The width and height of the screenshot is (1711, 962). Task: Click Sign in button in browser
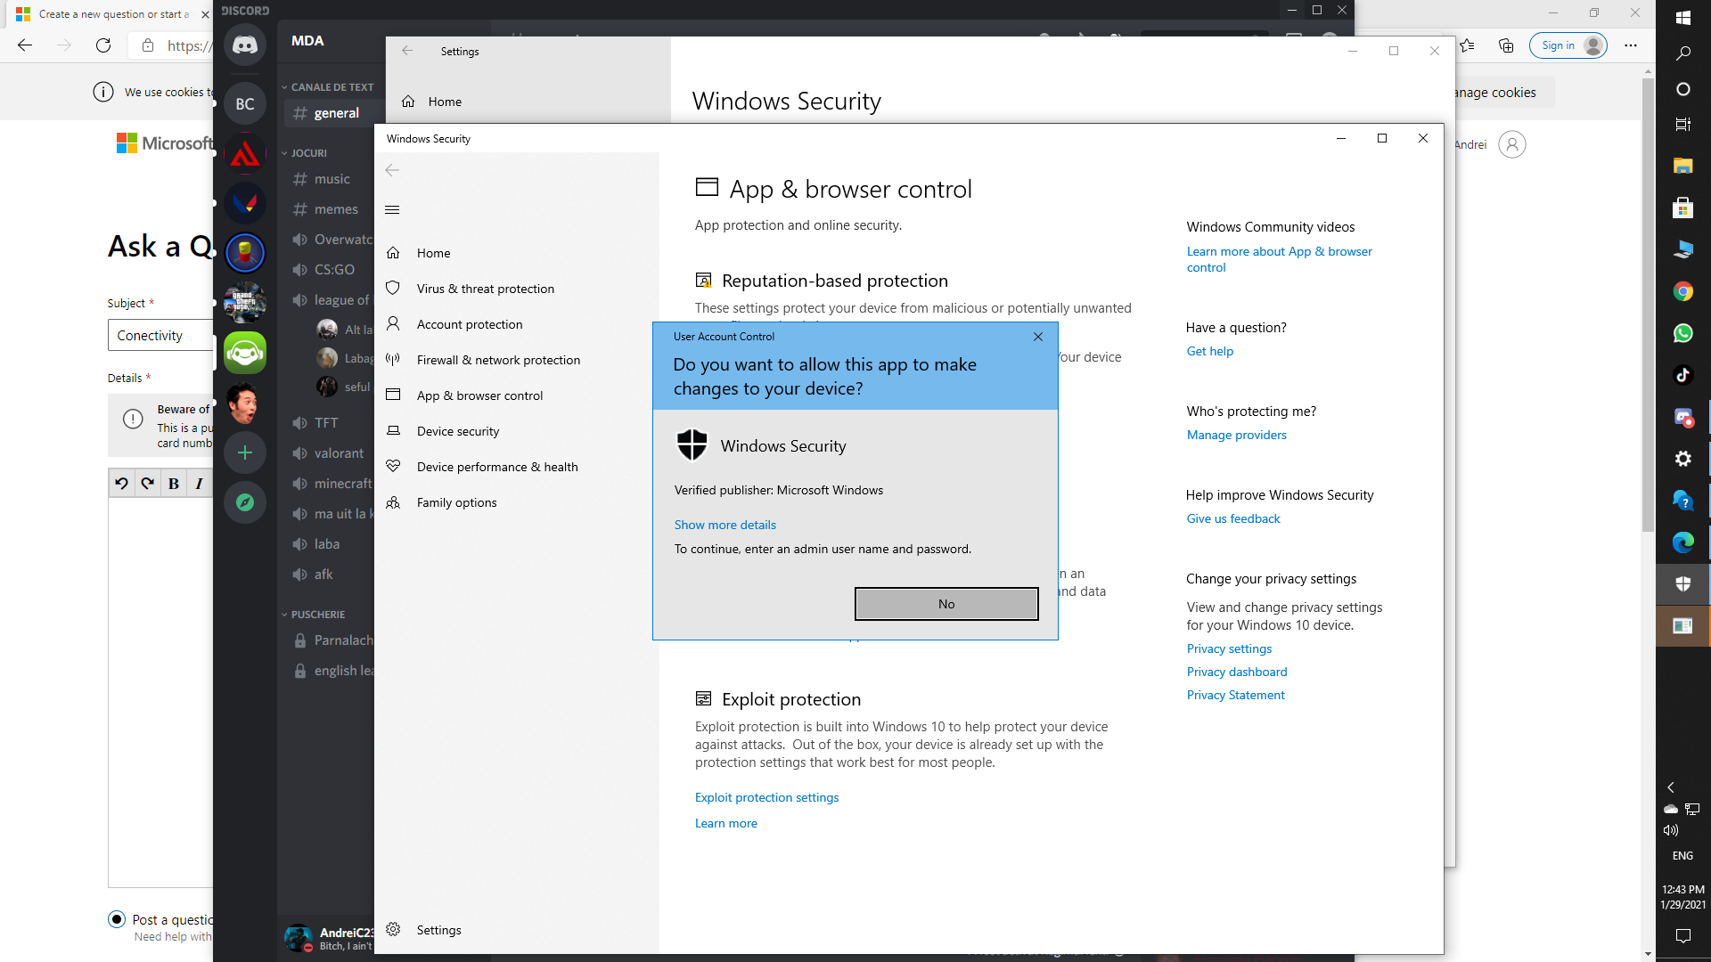(x=1568, y=45)
